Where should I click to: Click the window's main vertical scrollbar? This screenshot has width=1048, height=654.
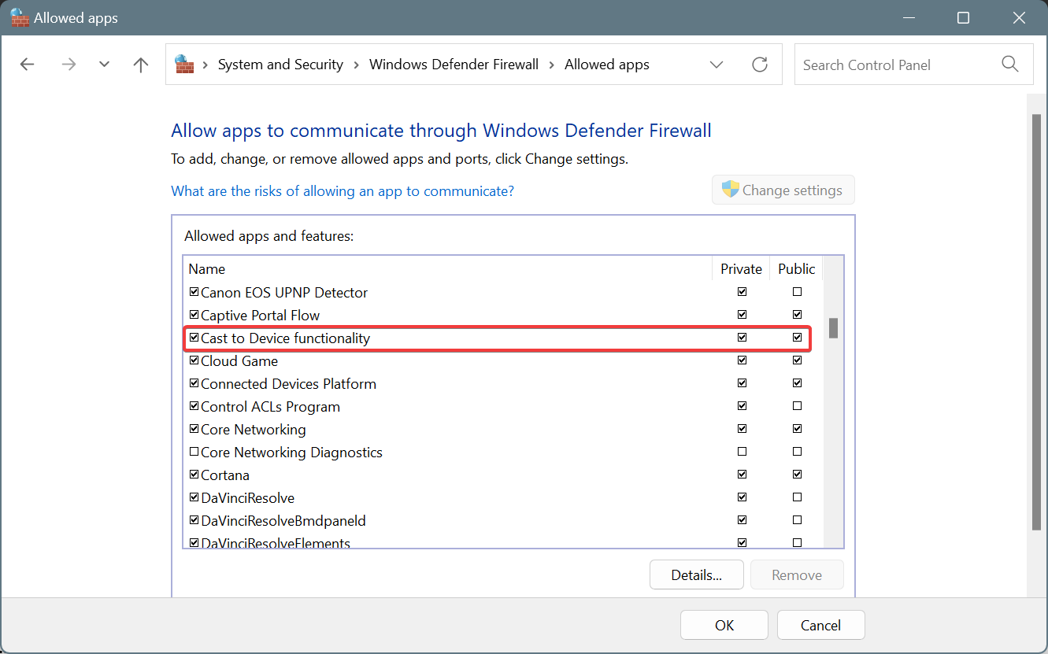pos(1036,323)
